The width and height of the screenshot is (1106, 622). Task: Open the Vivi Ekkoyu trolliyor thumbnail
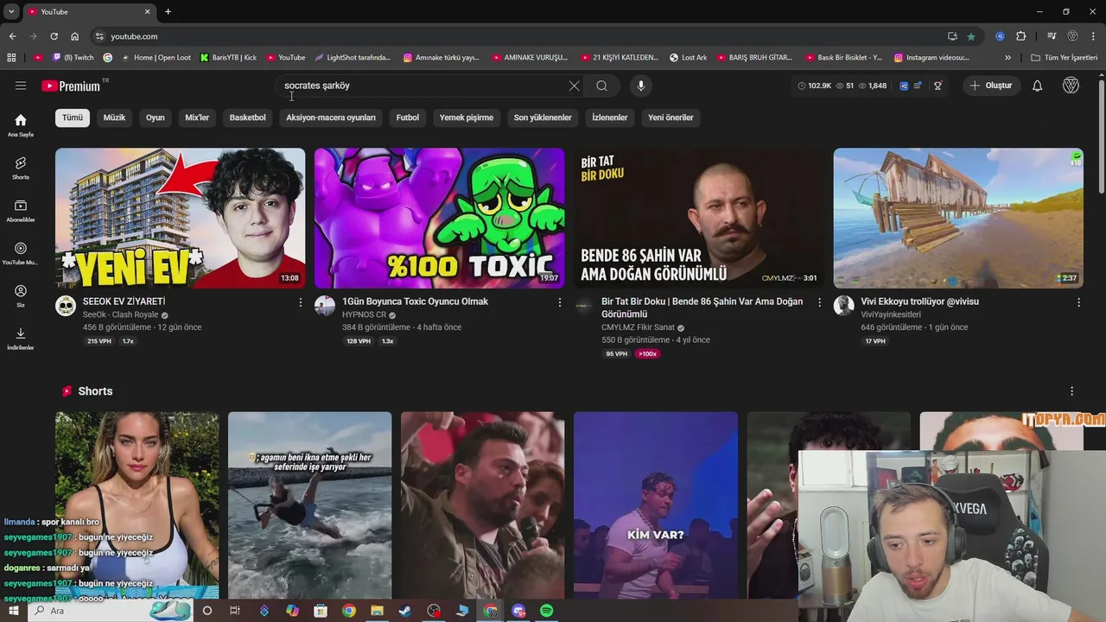[958, 219]
